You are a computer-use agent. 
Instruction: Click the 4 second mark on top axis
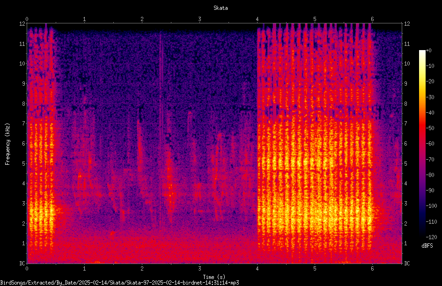tap(257, 19)
